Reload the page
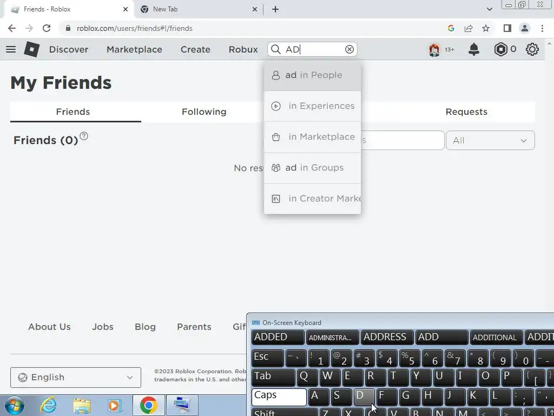554x416 pixels. 47,28
